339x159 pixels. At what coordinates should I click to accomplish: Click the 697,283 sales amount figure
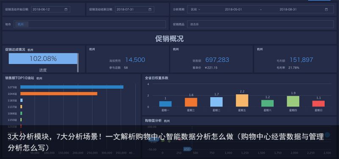[217, 60]
